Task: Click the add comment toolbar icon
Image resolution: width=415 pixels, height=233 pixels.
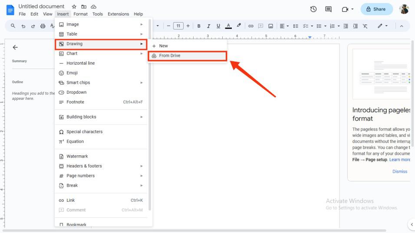Action: [x=260, y=26]
